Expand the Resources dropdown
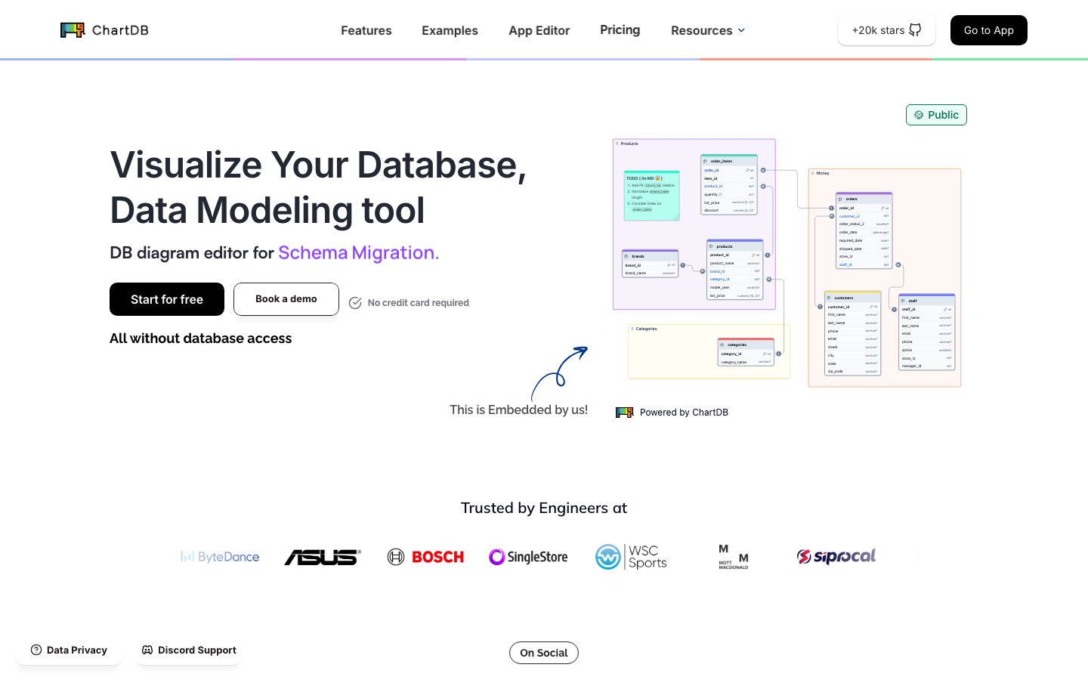This screenshot has width=1088, height=680. (x=707, y=30)
